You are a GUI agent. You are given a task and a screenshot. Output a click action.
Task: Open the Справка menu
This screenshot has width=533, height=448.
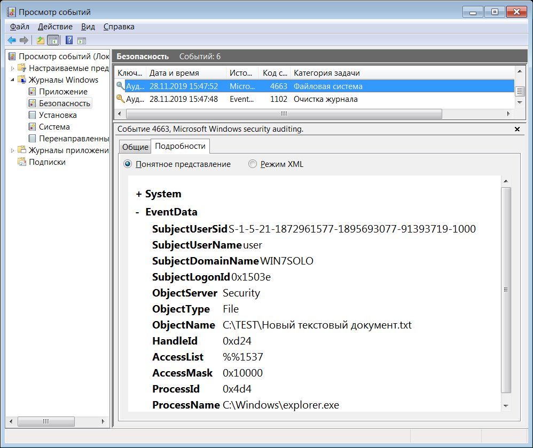coord(119,27)
